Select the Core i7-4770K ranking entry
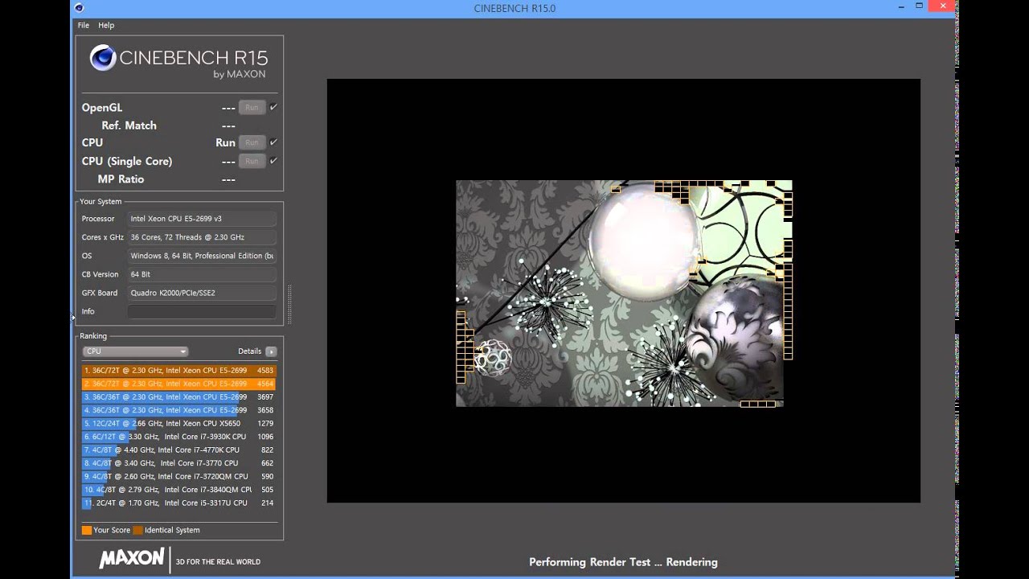This screenshot has height=579, width=1029. click(178, 450)
